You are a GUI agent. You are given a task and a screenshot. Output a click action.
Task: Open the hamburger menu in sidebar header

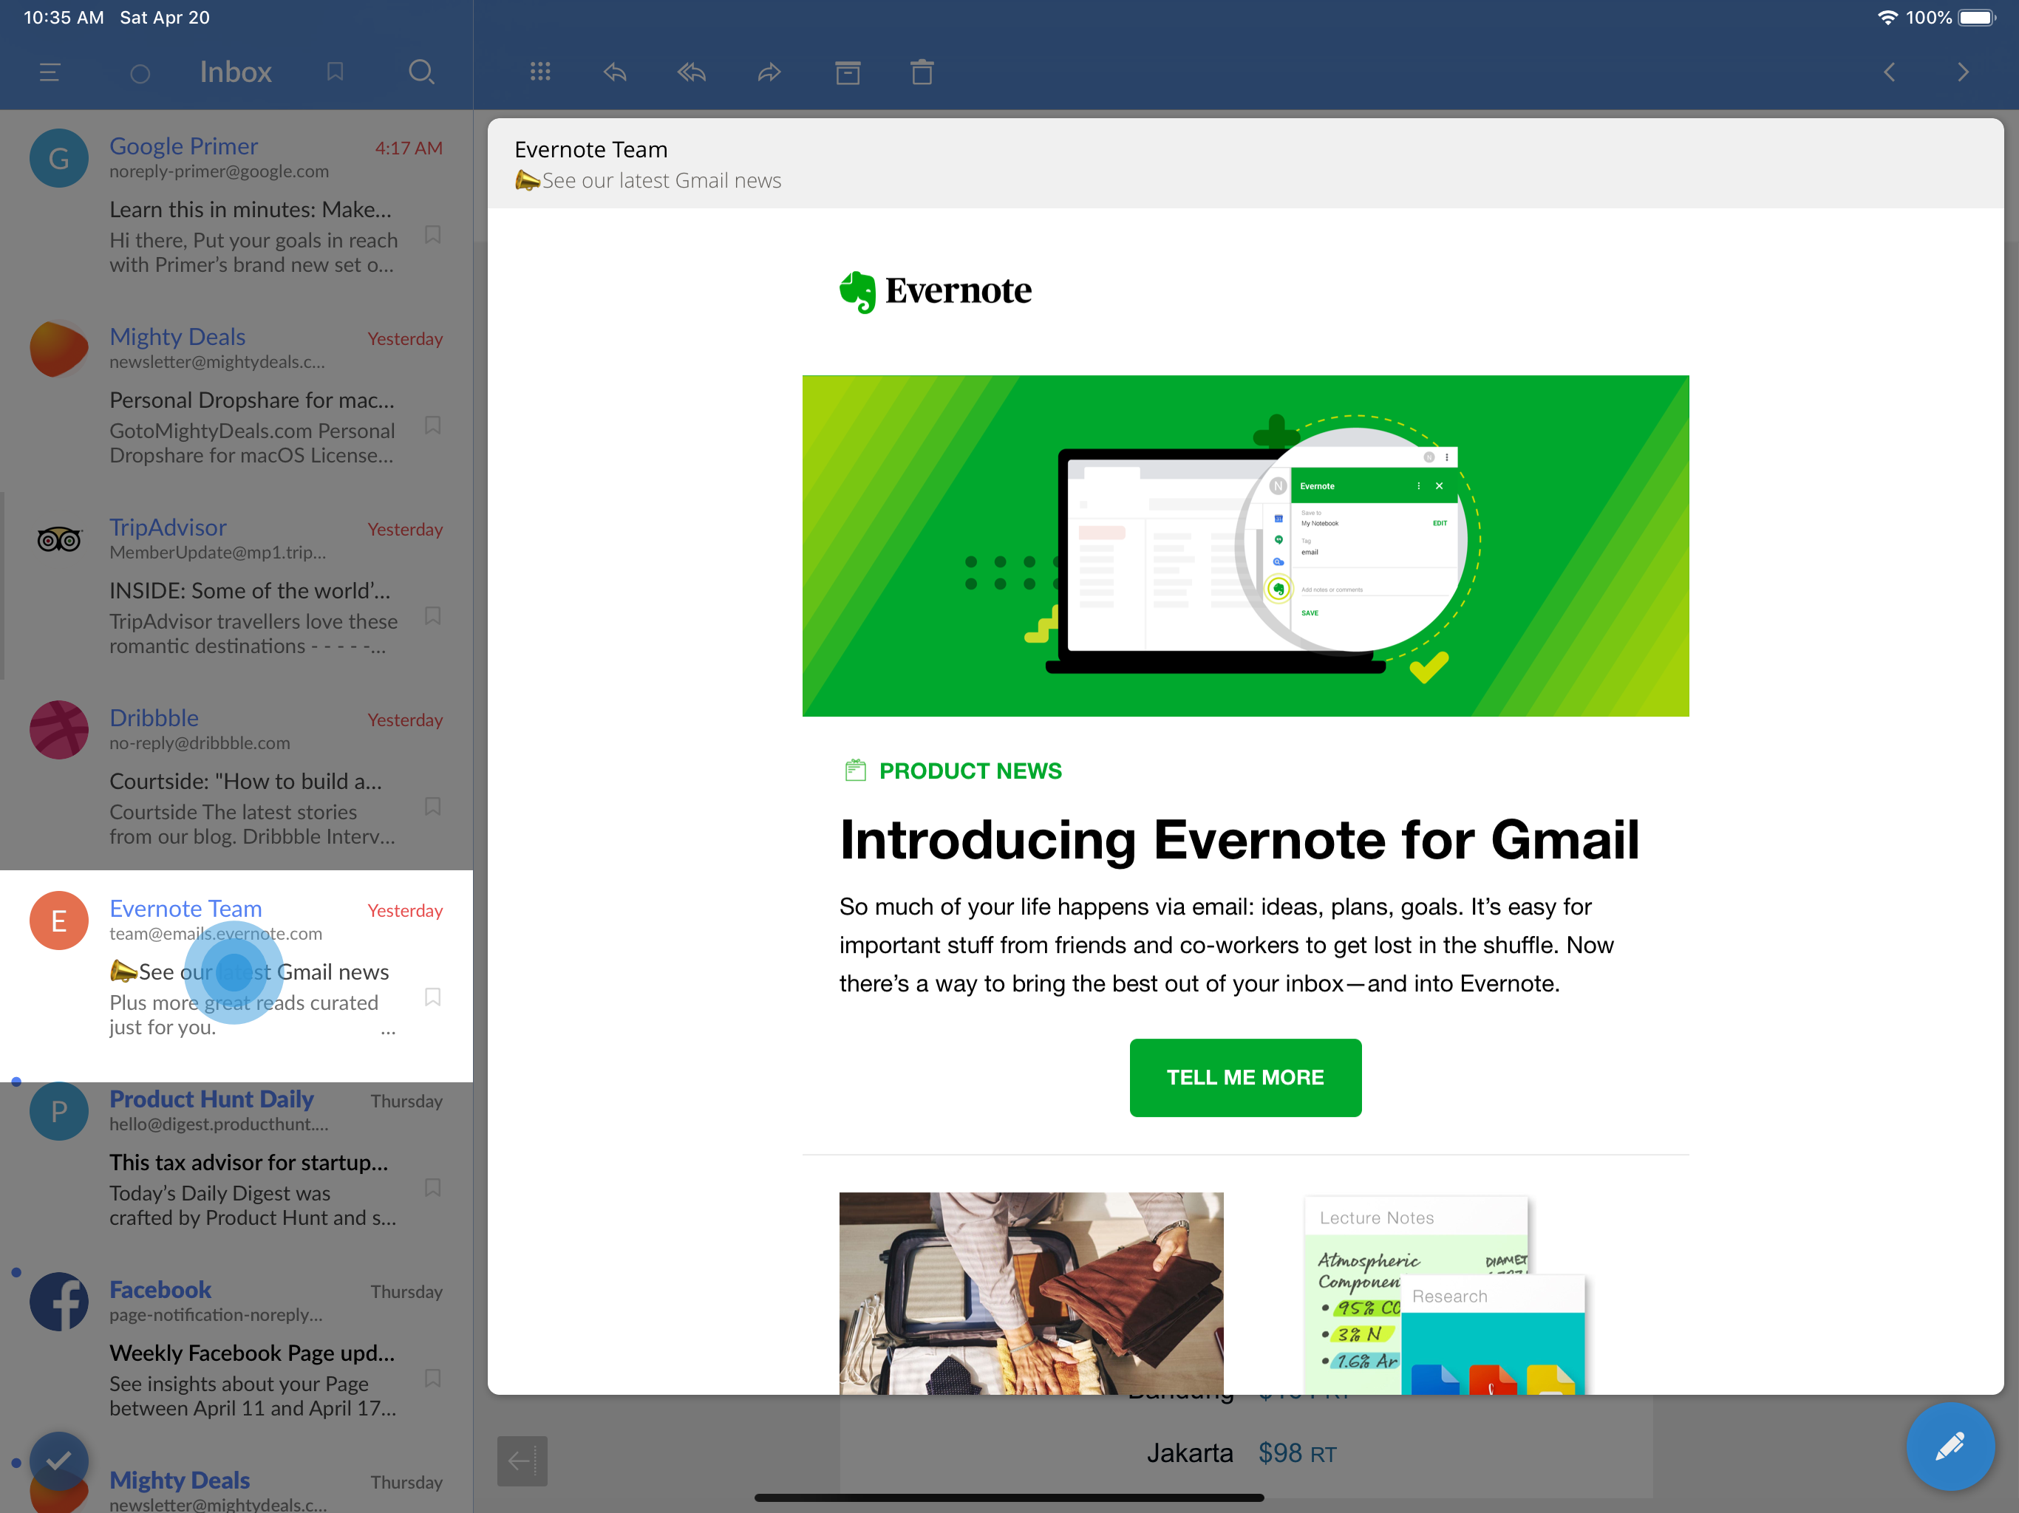pos(50,72)
